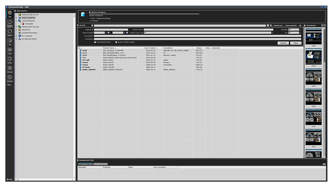The image size is (331, 187).
Task: Click the More button in the sidebar
Action: (x=10, y=85)
